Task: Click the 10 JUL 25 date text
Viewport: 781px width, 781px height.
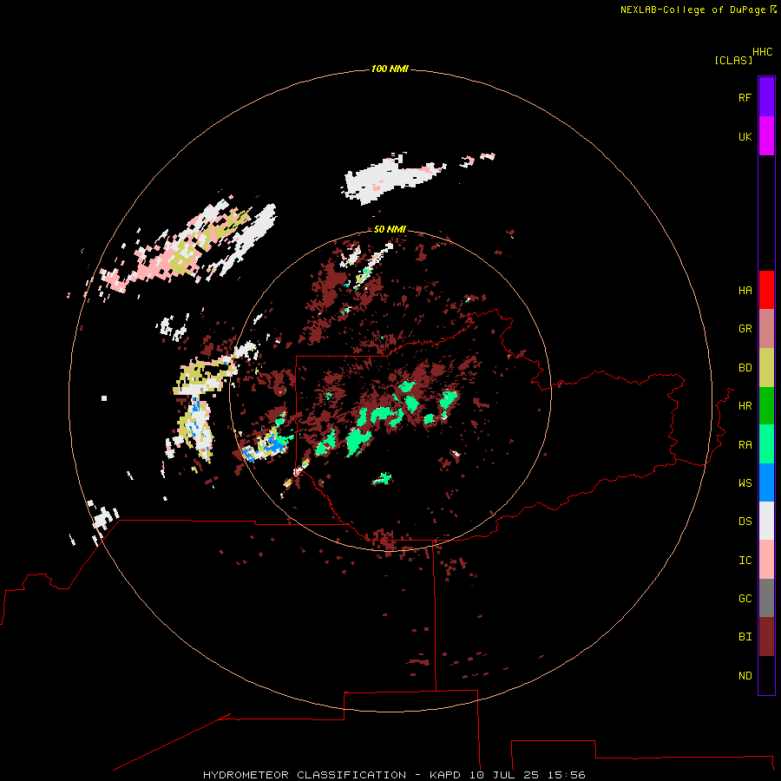Action: 504,775
